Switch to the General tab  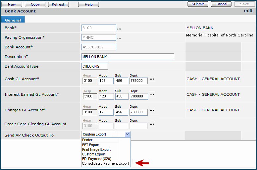pos(13,20)
